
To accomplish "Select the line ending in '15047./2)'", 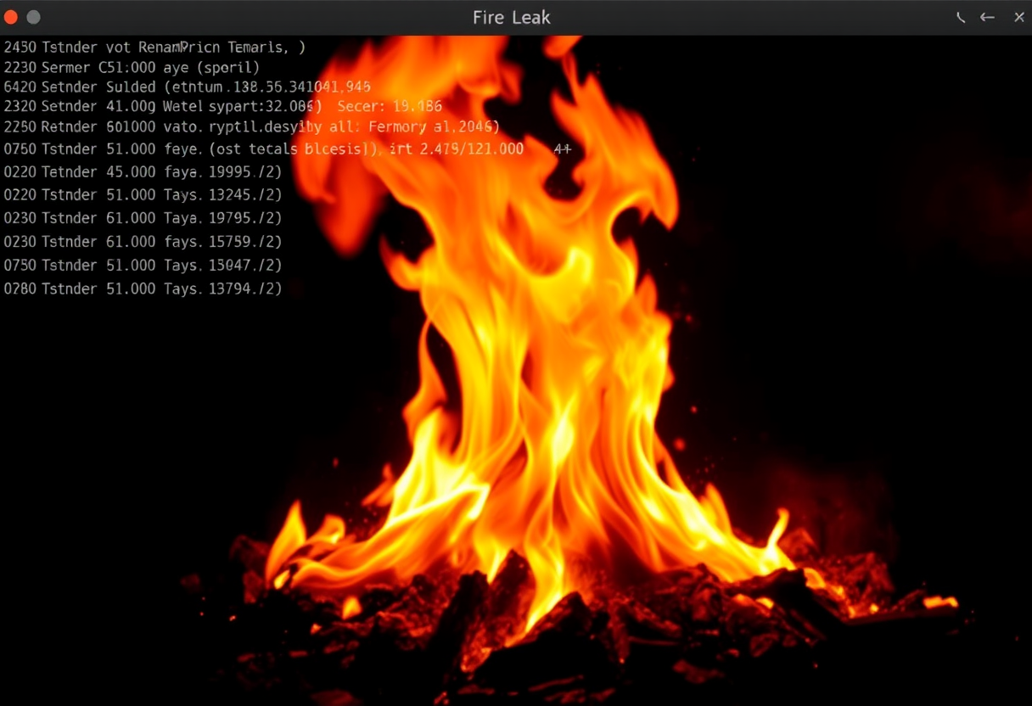I will (x=143, y=265).
